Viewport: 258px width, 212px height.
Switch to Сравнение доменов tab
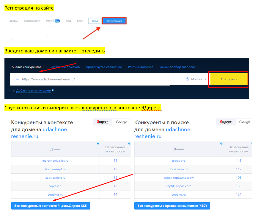click(64, 67)
